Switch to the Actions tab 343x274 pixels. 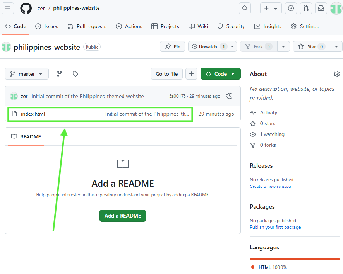129,26
